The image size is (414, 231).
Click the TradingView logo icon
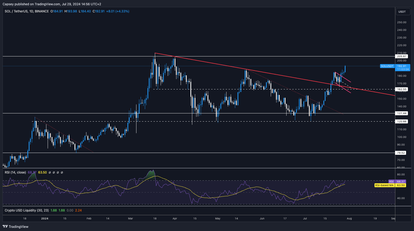[x=5, y=227]
